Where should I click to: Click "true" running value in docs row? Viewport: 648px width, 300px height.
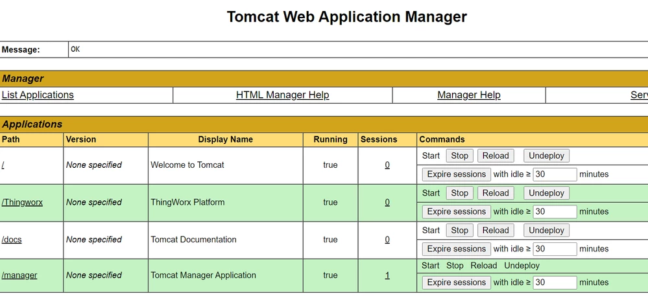(330, 239)
